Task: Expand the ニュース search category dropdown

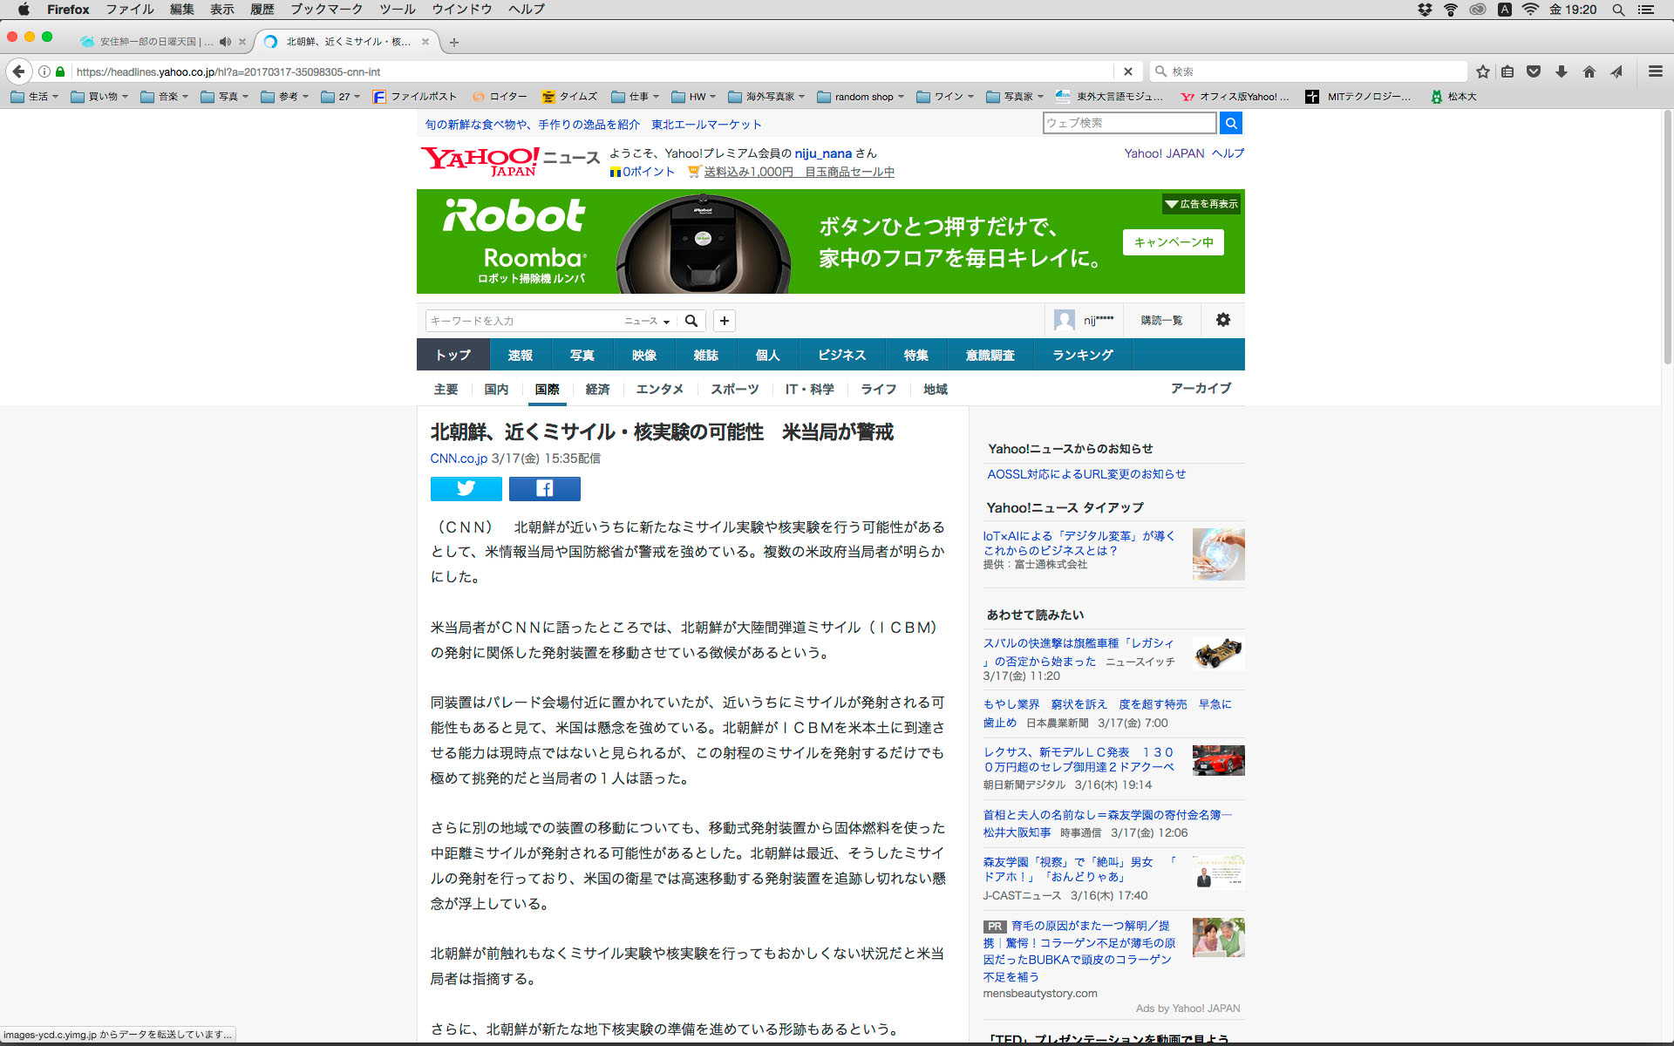Action: [647, 321]
